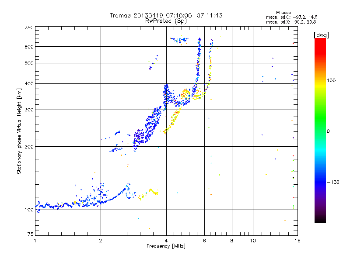Image resolution: width=350 pixels, height=262 pixels.
Task: Click the y-axis tick label '600'
Action: click(29, 47)
